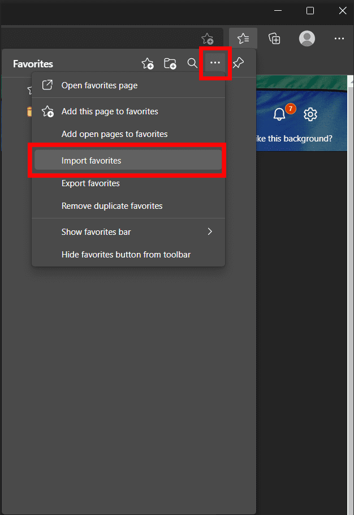Viewport: 354px width, 515px height.
Task: Pin the Favorites panel
Action: pyautogui.click(x=239, y=63)
